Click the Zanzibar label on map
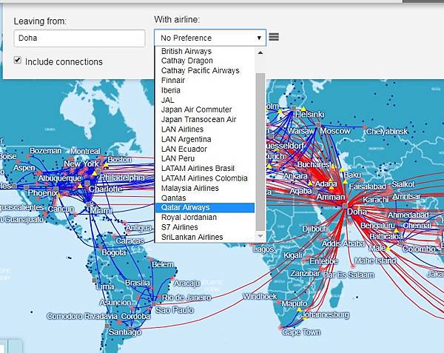The height and width of the screenshot is (353, 444). coord(305,274)
